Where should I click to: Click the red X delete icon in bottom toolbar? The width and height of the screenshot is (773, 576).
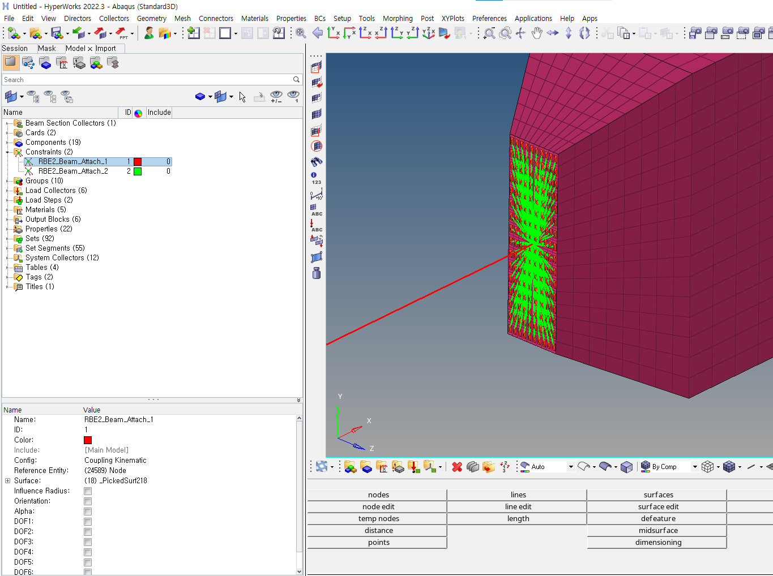pos(456,466)
